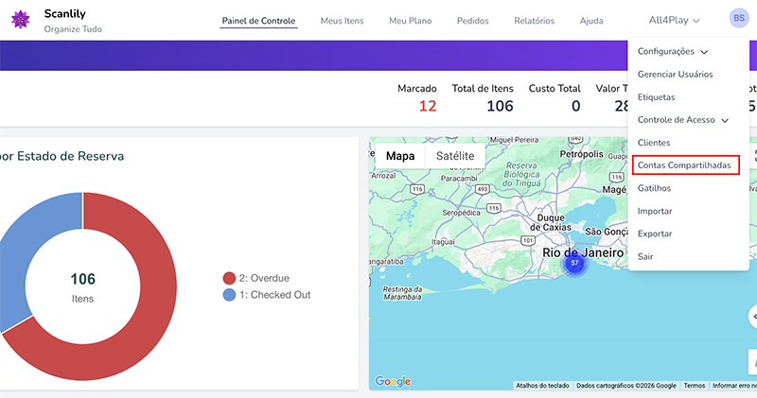Switch to Meu Plano tab
Image resolution: width=757 pixels, height=398 pixels.
pos(411,21)
